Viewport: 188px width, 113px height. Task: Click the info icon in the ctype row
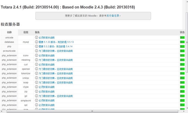point(37,87)
